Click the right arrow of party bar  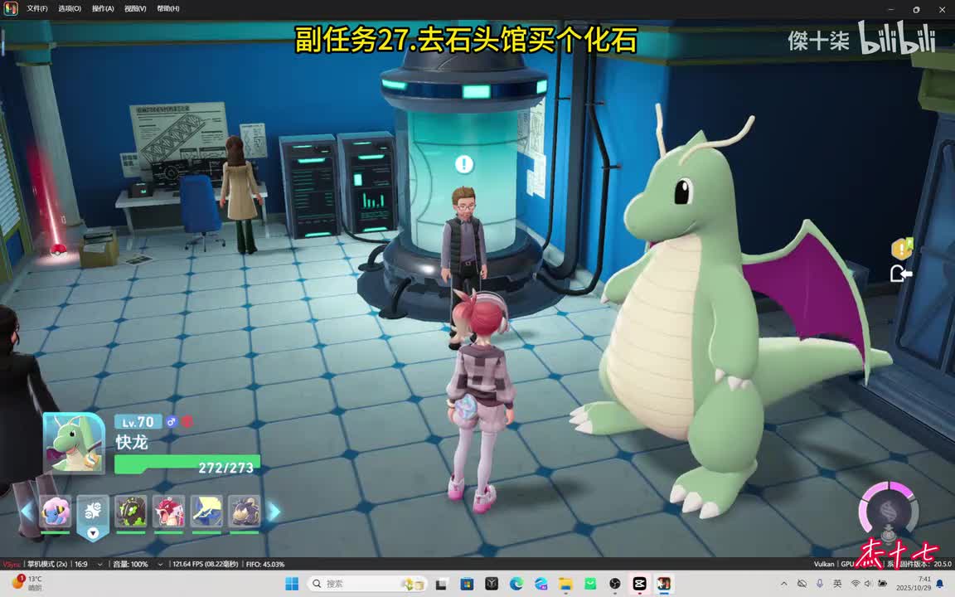point(274,512)
